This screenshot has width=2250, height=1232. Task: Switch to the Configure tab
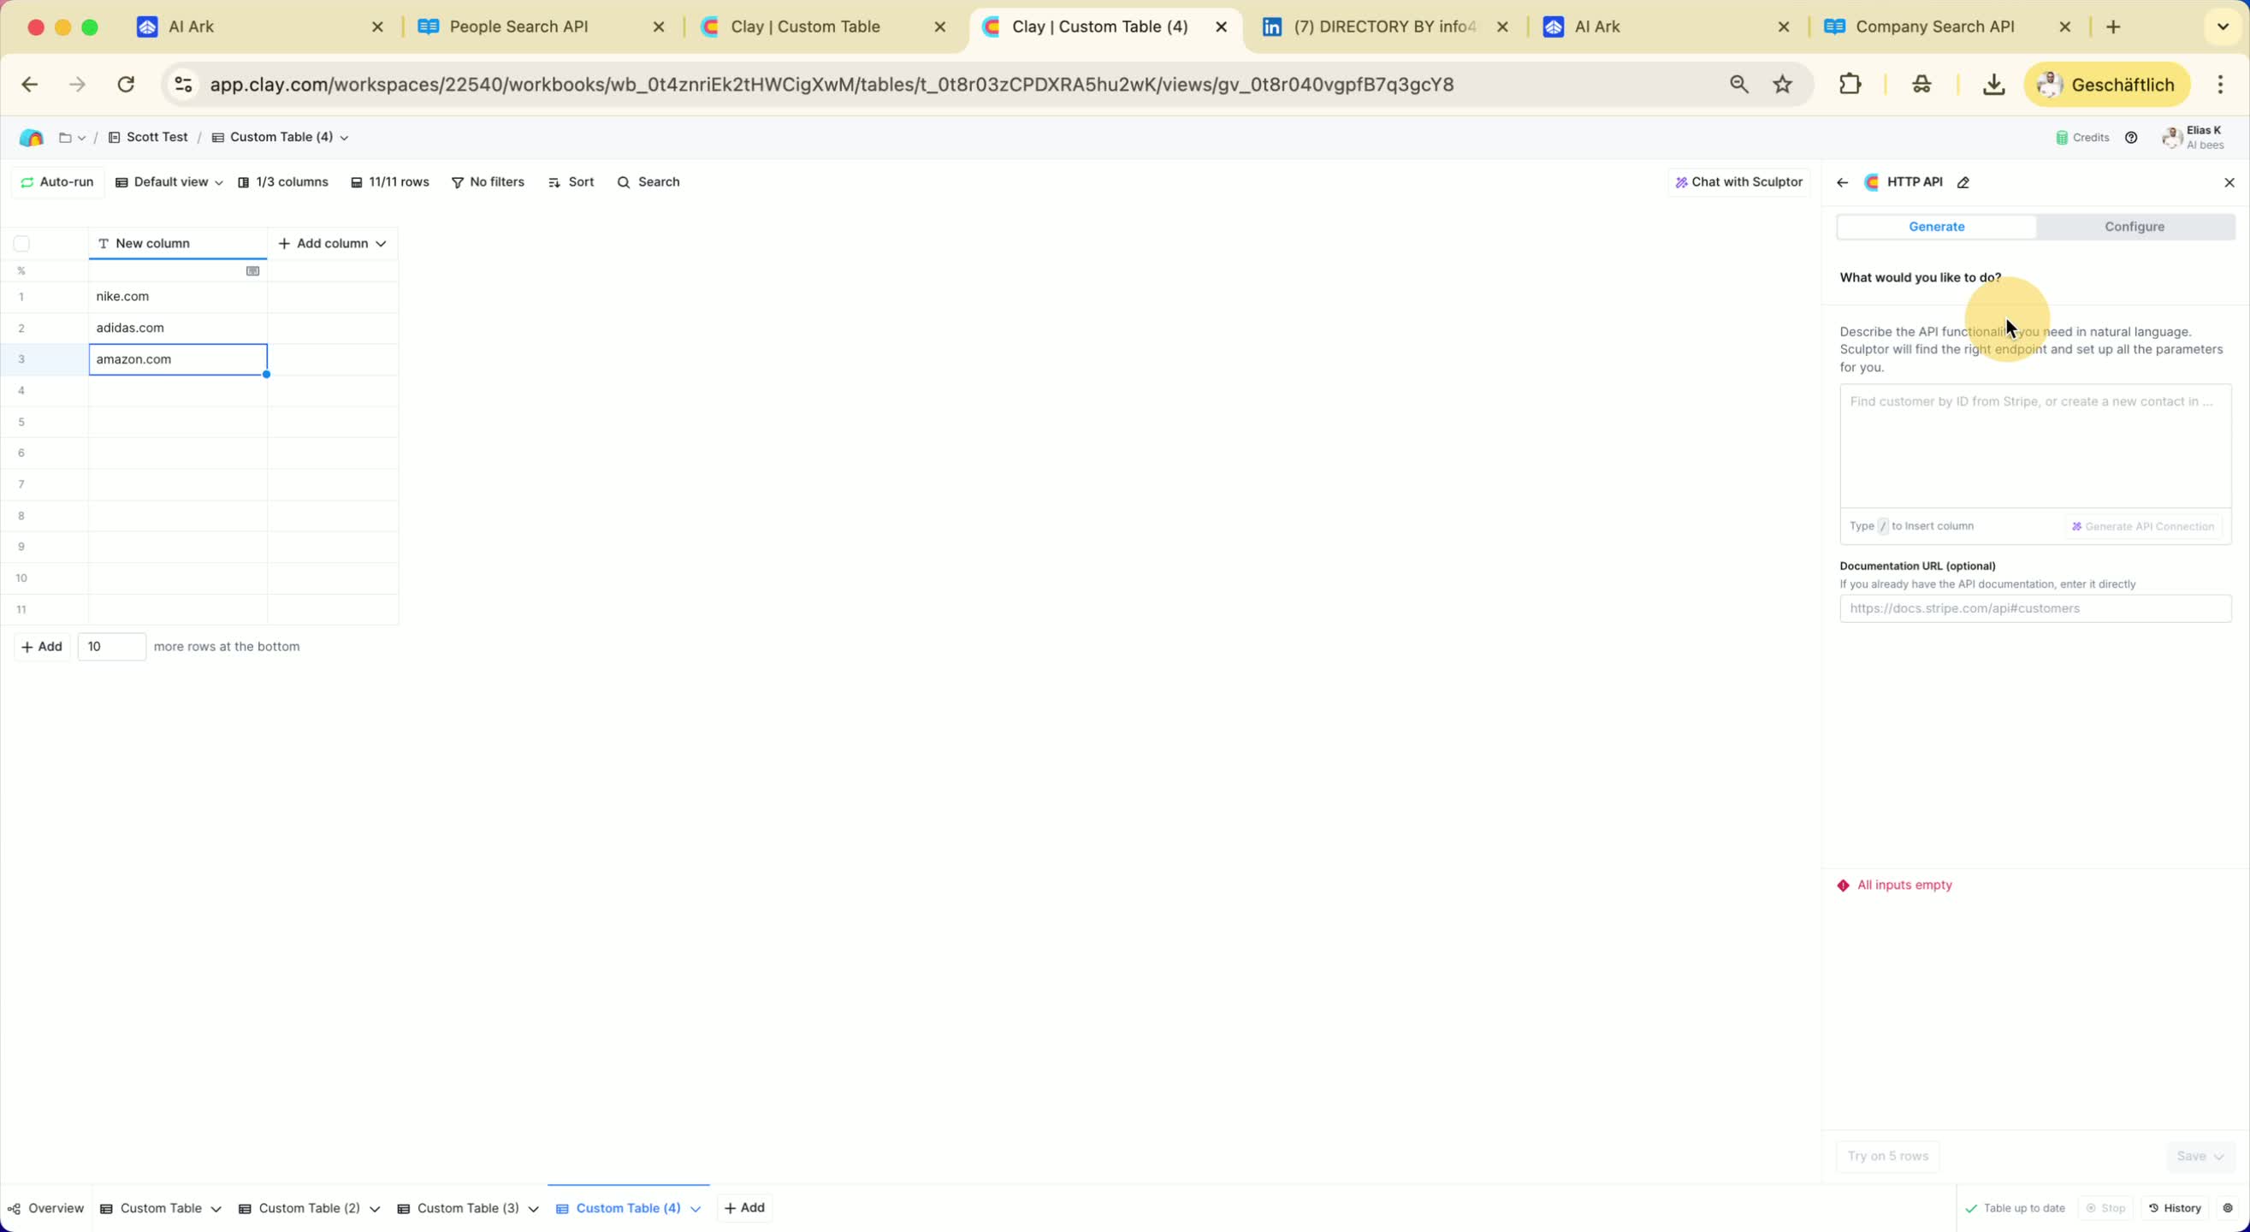tap(2134, 227)
